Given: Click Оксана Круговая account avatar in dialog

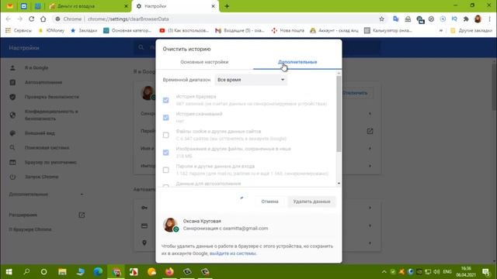Looking at the screenshot, I should pos(170,225).
